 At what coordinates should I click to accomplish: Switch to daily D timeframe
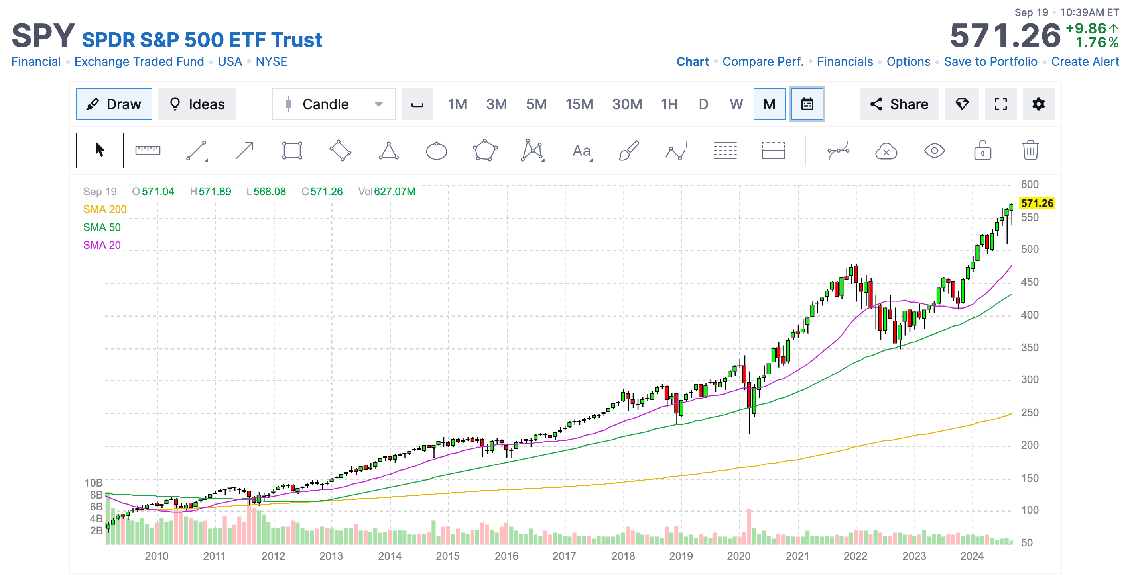(703, 104)
